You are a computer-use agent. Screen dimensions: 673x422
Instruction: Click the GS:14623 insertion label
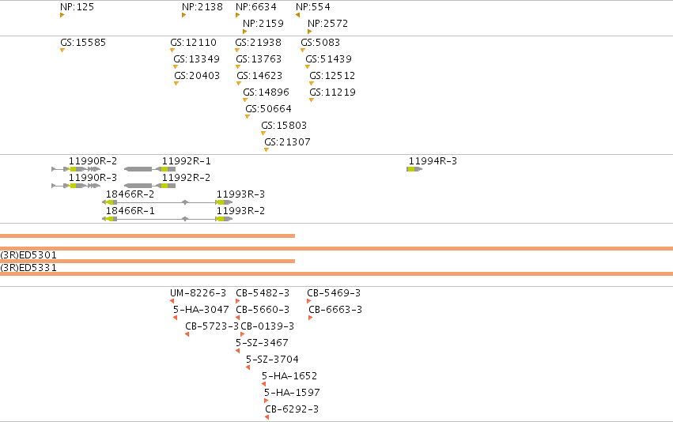[x=259, y=76]
